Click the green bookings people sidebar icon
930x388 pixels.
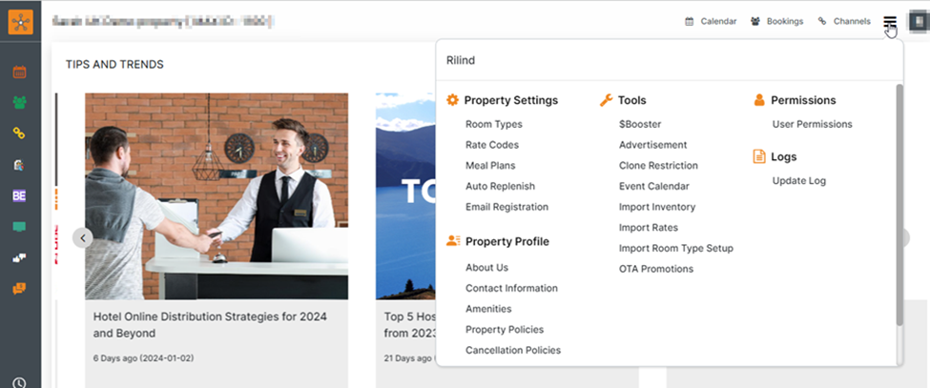[x=19, y=102]
